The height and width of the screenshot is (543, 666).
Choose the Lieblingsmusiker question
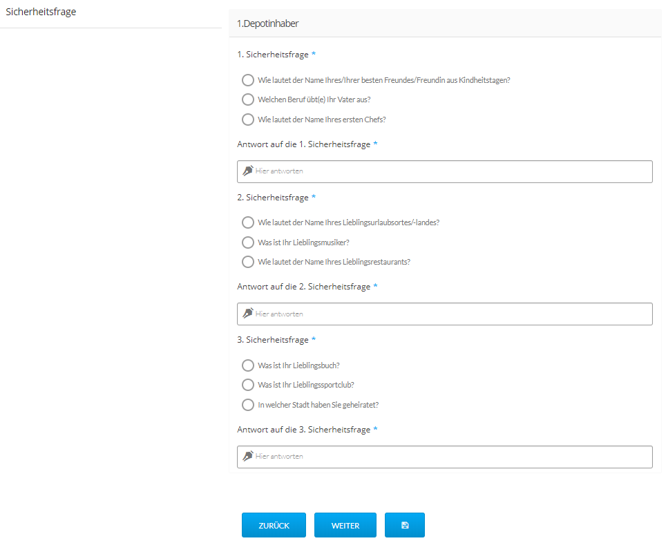(x=248, y=242)
